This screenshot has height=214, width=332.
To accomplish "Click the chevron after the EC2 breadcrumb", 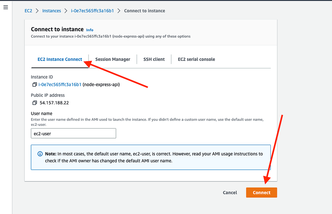I will pos(37,11).
